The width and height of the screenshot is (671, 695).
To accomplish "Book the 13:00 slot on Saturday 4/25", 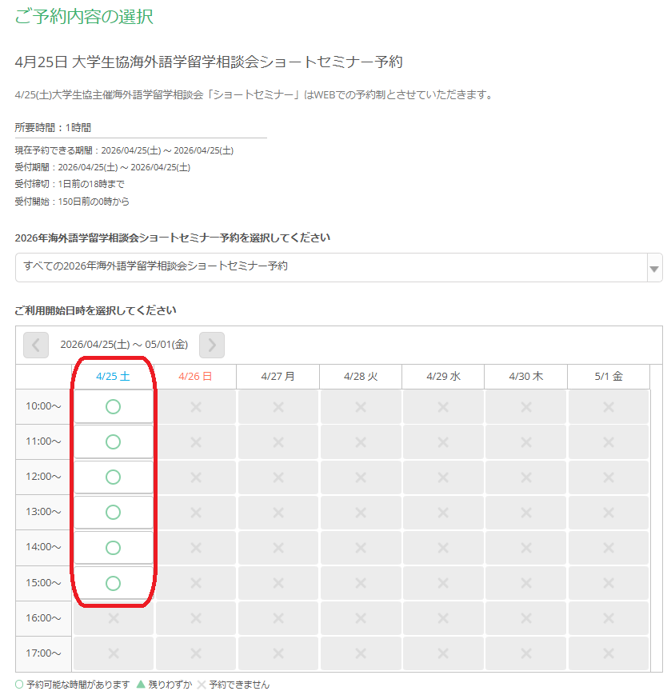I will (113, 512).
